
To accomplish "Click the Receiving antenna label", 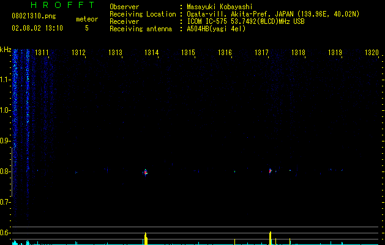I will point(141,29).
